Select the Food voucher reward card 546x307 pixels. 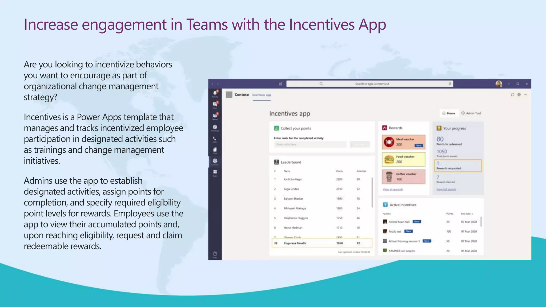[x=404, y=159]
